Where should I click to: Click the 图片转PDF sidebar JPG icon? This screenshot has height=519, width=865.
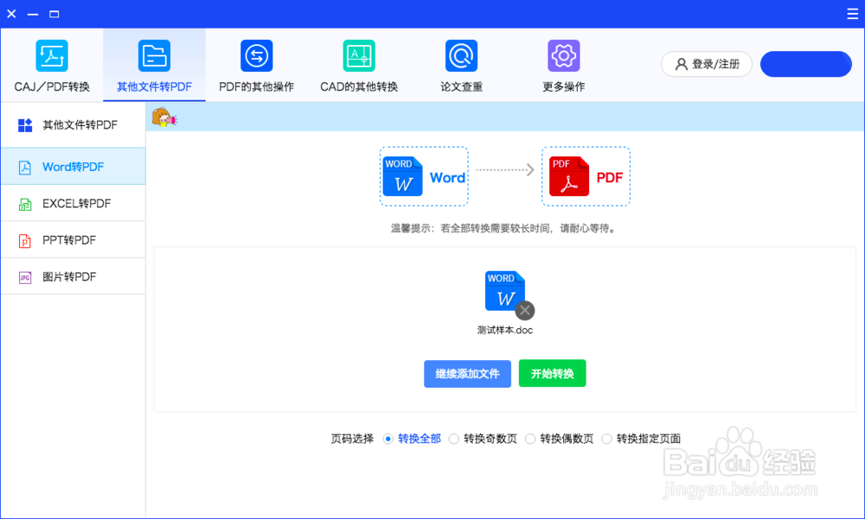[x=25, y=278]
